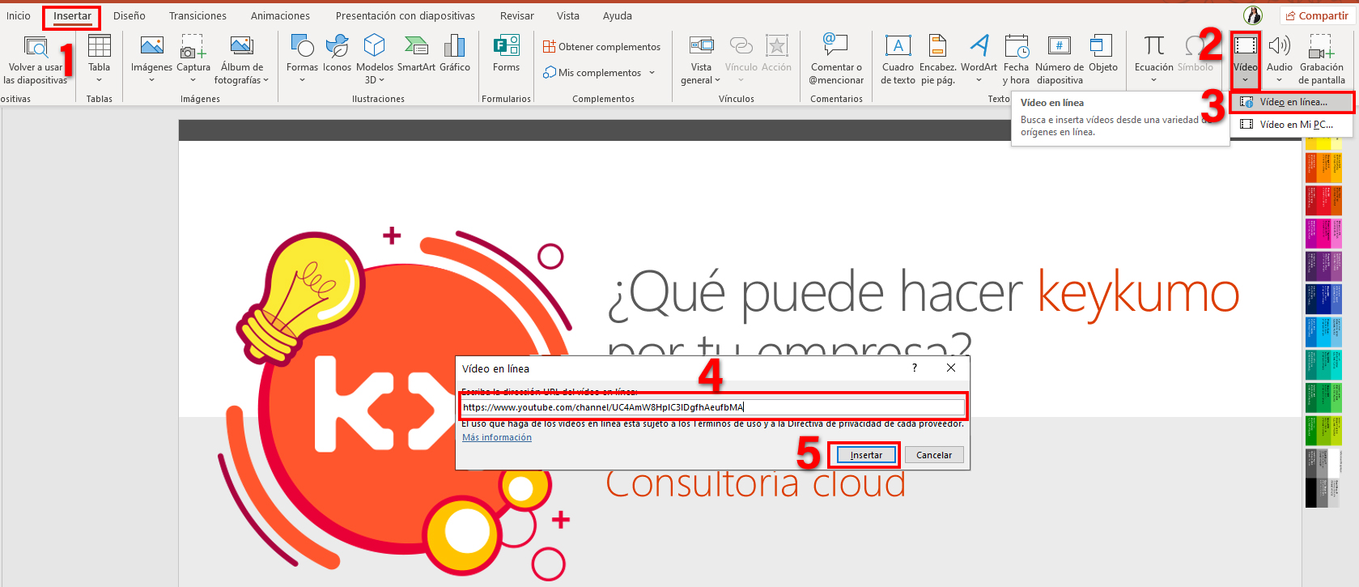Choose Vídeo en Mi PC... menu entry
This screenshot has height=587, width=1359.
tap(1292, 125)
